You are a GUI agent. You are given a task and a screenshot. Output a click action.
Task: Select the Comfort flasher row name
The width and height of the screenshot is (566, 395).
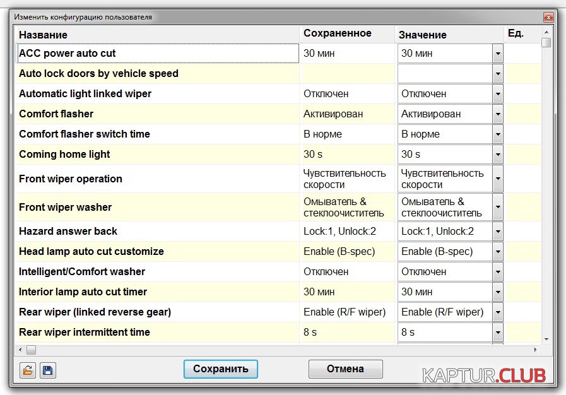tap(56, 114)
